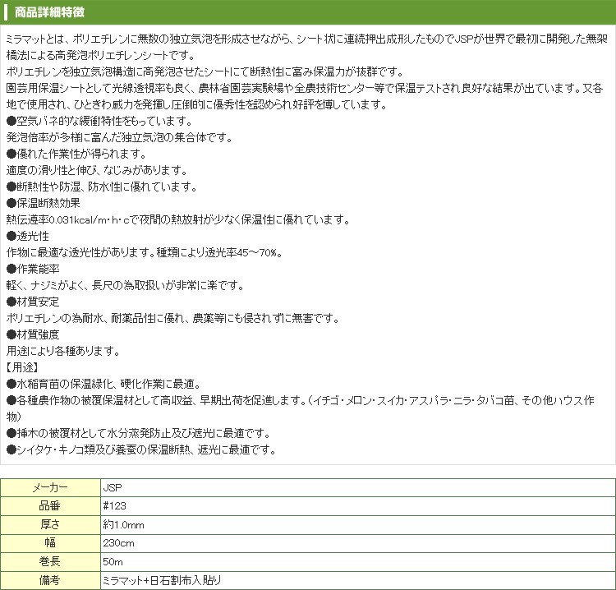Click the 発泡倍率が多様に富んだ sentence
616x590 pixels.
coord(120,137)
